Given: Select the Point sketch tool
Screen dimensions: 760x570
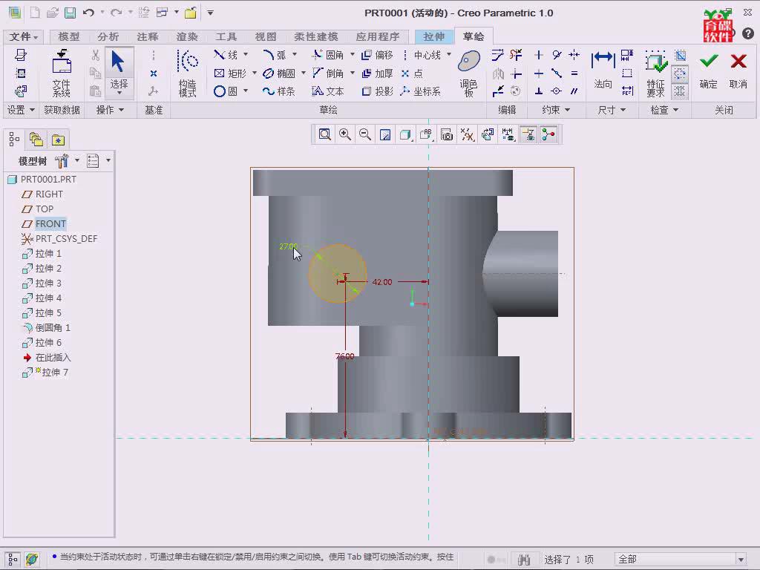Looking at the screenshot, I should (x=412, y=73).
